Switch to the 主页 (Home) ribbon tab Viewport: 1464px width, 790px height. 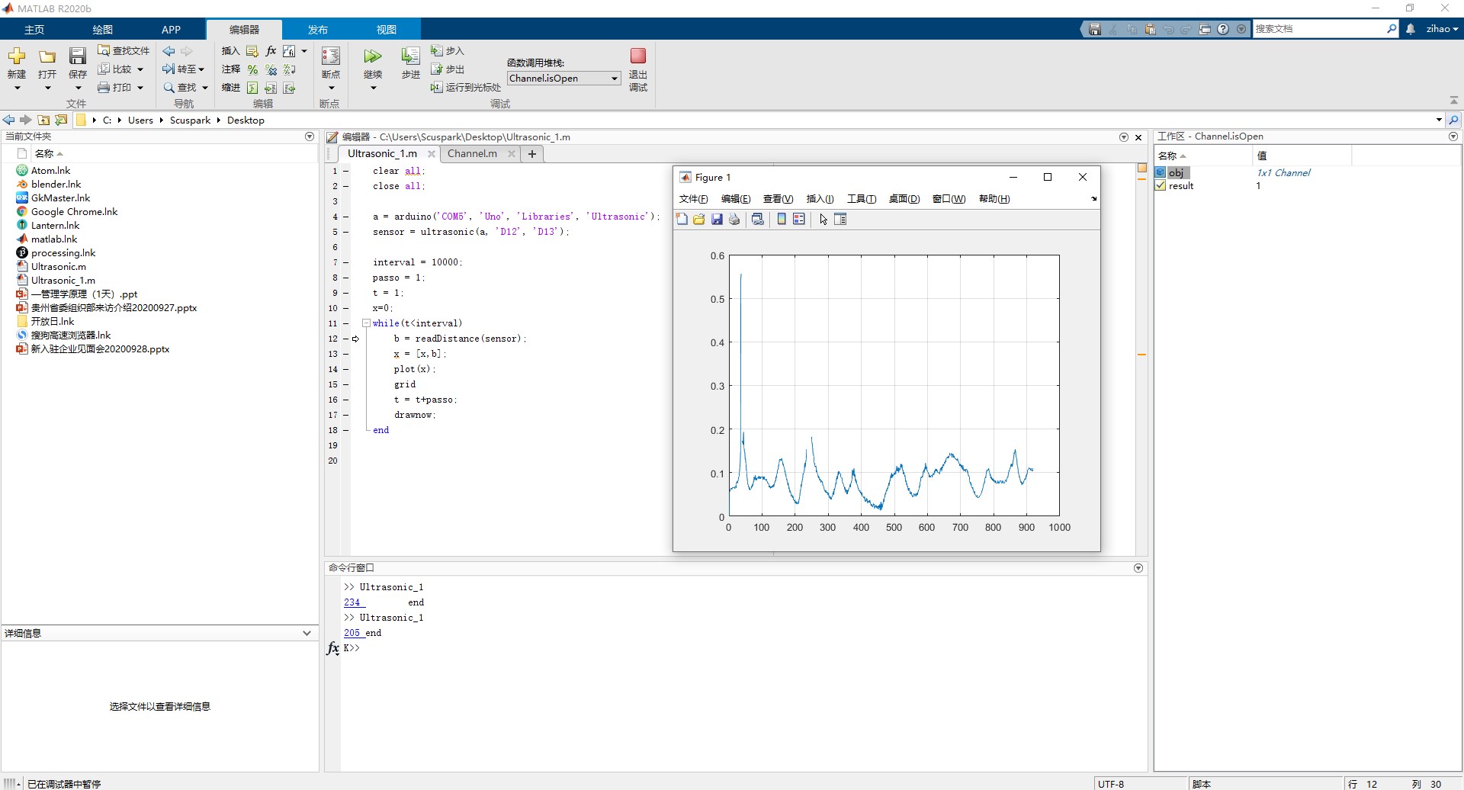tap(34, 29)
